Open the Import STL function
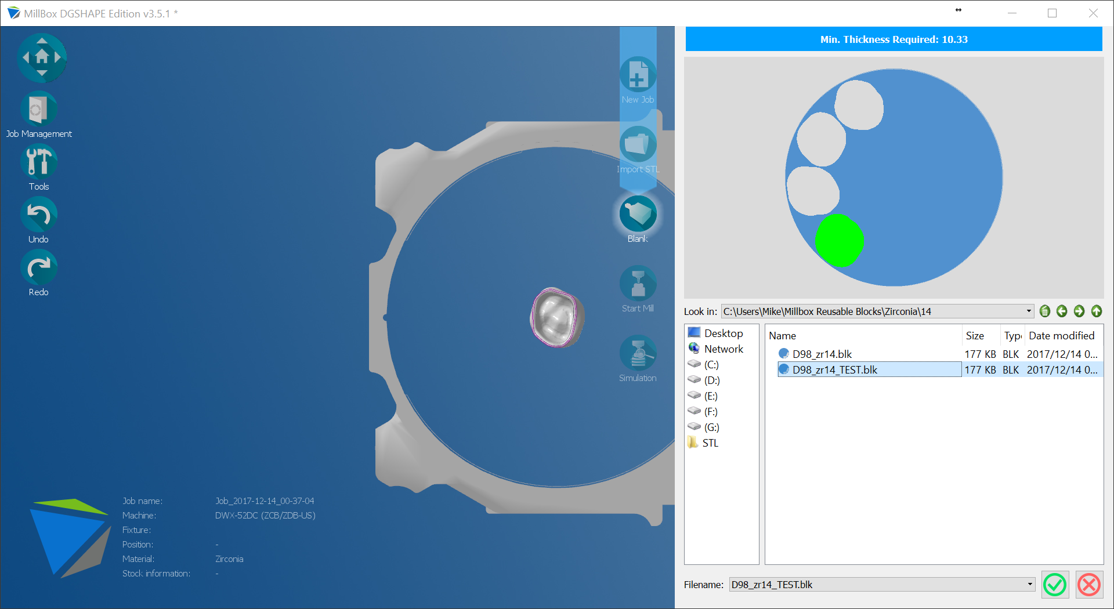Image resolution: width=1114 pixels, height=609 pixels. point(637,144)
